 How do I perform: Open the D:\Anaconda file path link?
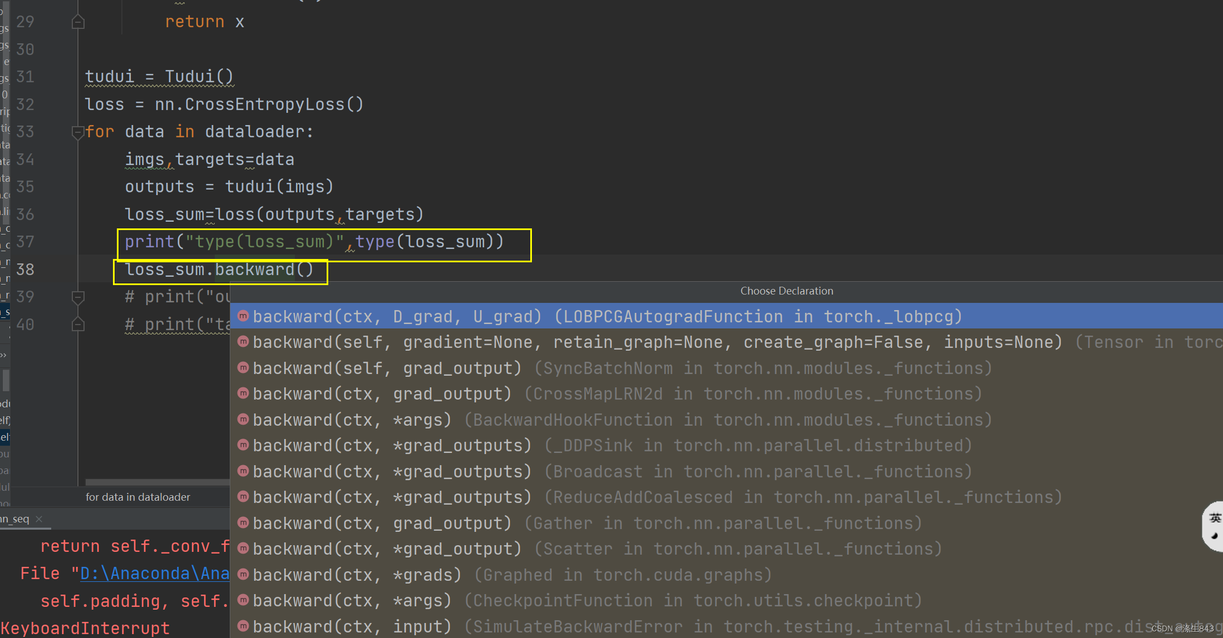(155, 573)
